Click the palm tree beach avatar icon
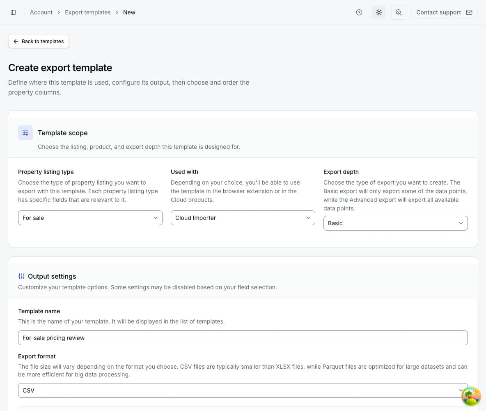 click(x=471, y=397)
